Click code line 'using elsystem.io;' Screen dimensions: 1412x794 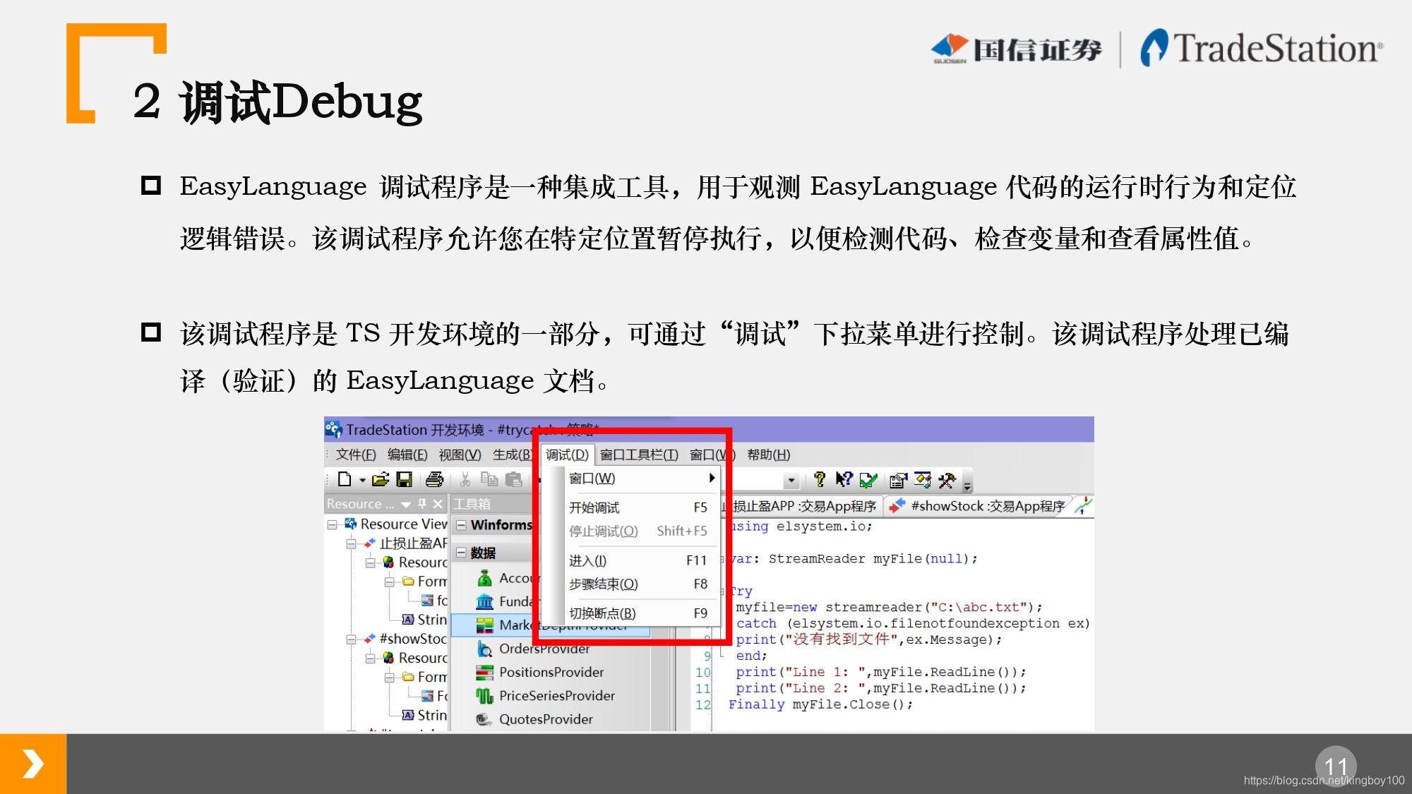(x=801, y=527)
